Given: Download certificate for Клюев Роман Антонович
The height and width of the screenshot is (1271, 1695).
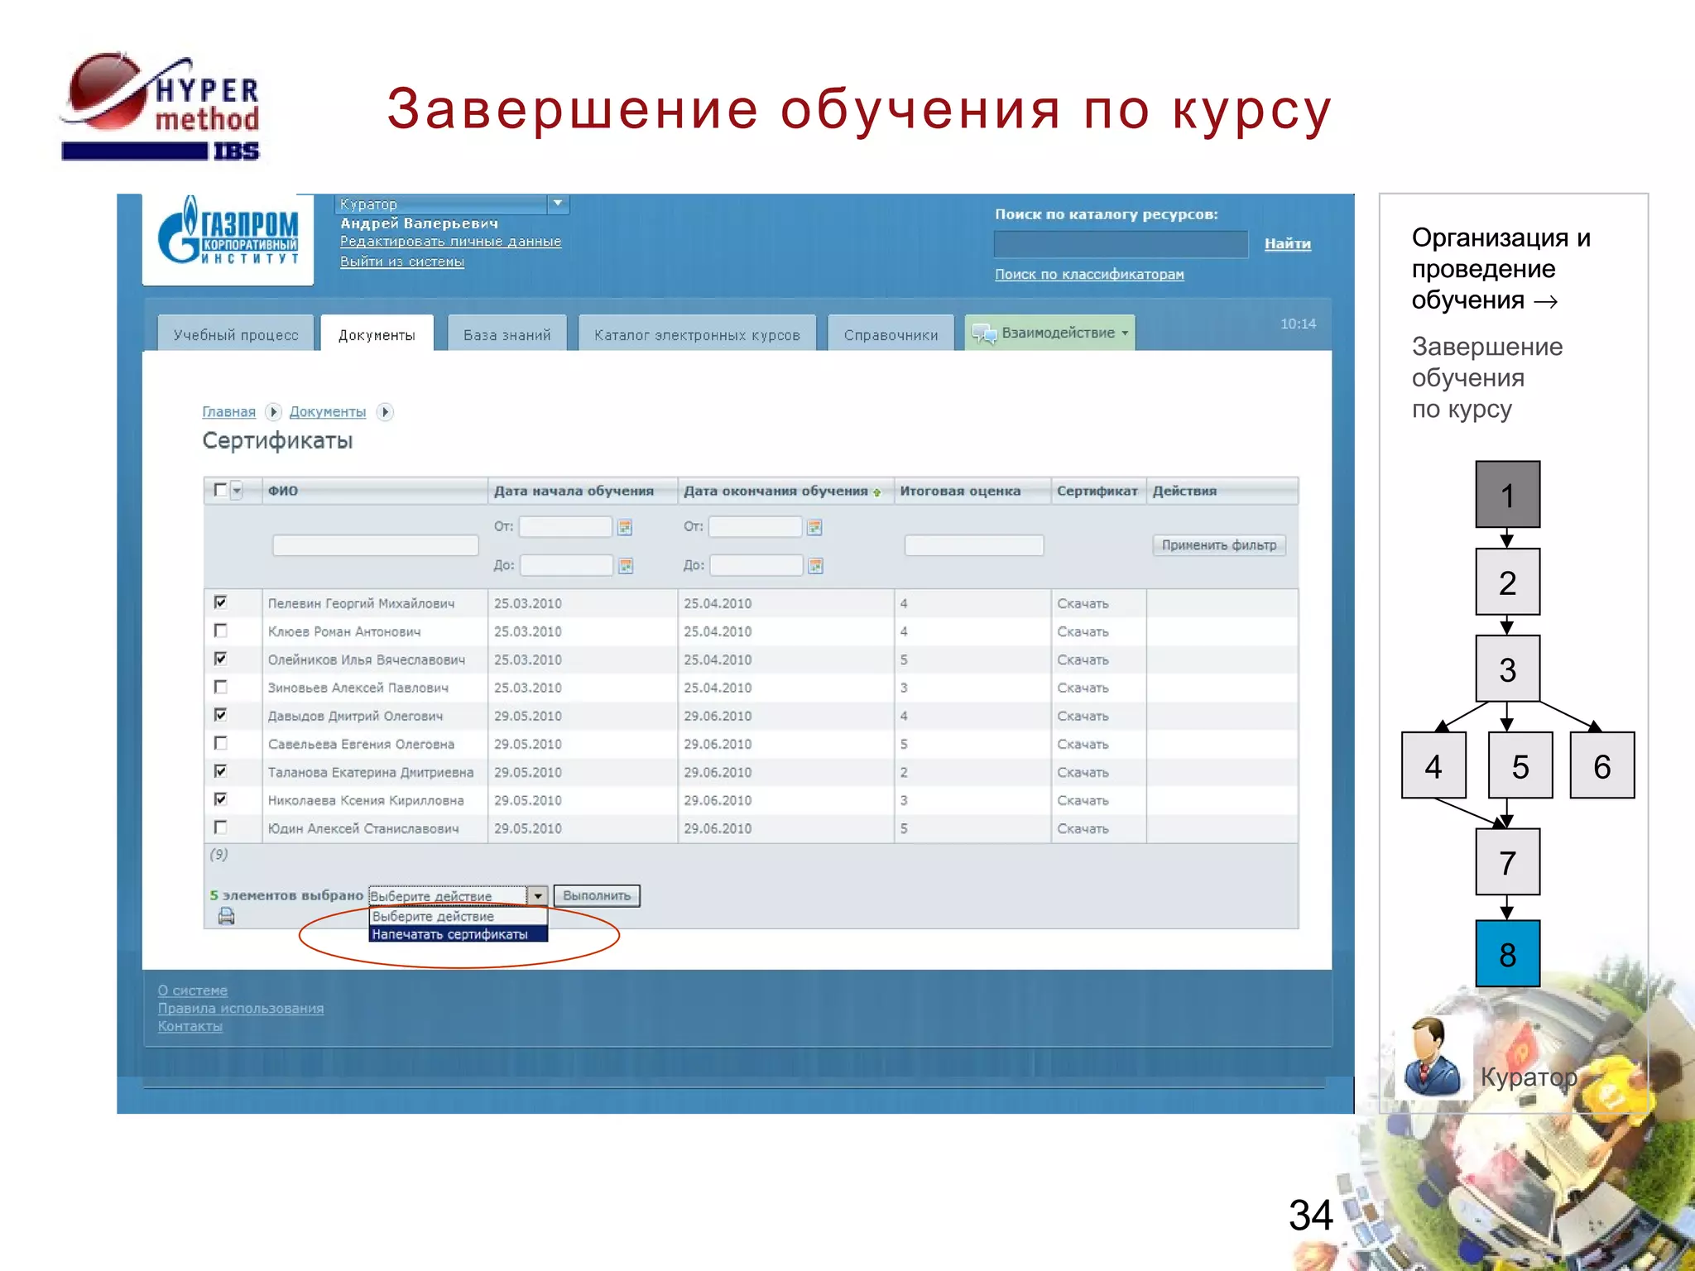Looking at the screenshot, I should point(1083,632).
